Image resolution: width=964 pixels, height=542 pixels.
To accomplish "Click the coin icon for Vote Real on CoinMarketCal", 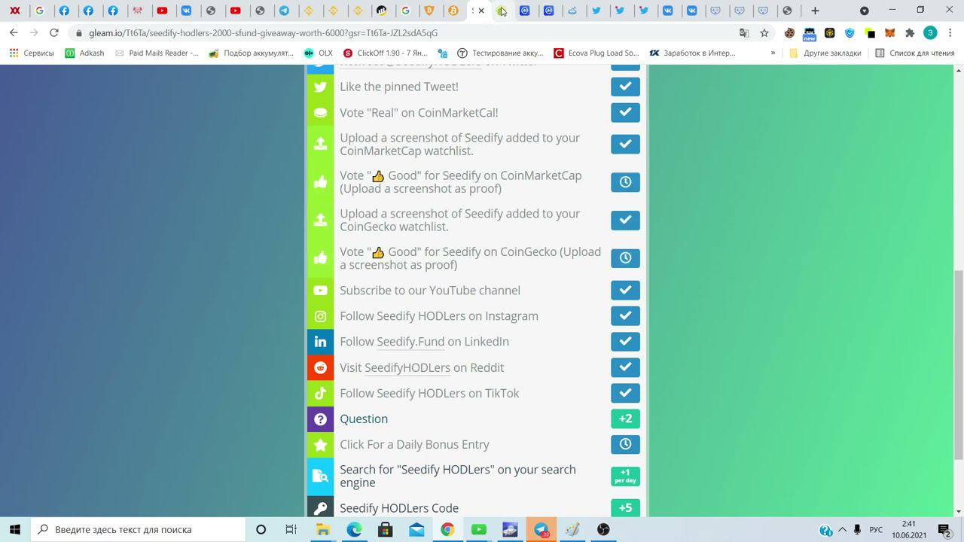I will tap(320, 112).
